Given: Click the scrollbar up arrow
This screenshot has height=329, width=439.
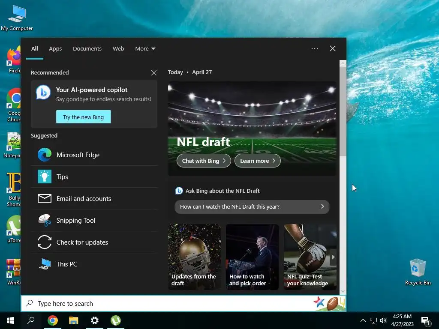Looking at the screenshot, I should point(343,63).
